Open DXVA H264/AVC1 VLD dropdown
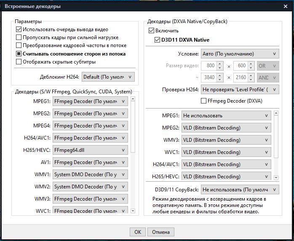 coord(226,164)
